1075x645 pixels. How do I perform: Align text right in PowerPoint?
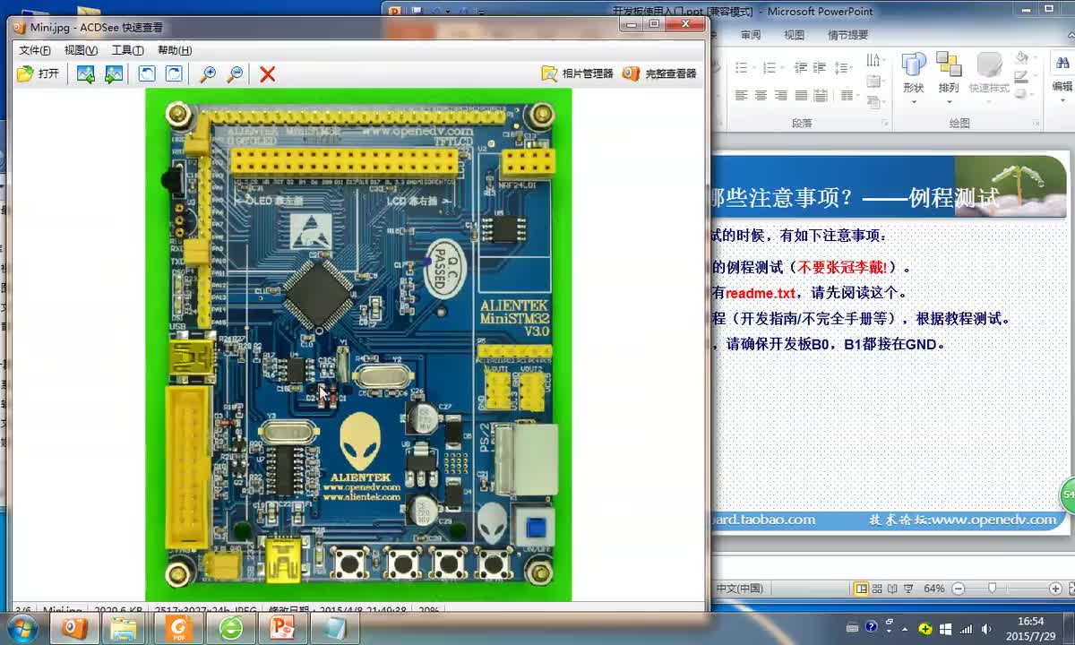click(x=781, y=95)
